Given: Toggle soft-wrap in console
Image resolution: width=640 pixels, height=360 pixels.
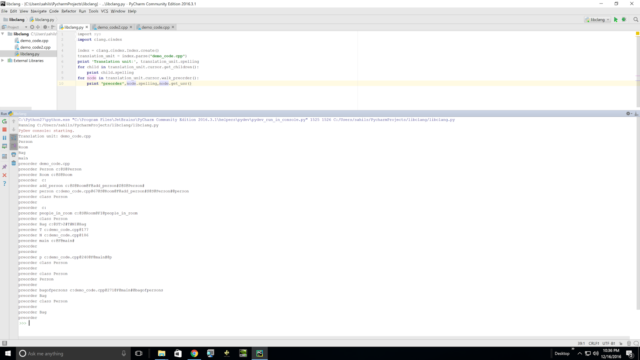Looking at the screenshot, I should pos(14,138).
